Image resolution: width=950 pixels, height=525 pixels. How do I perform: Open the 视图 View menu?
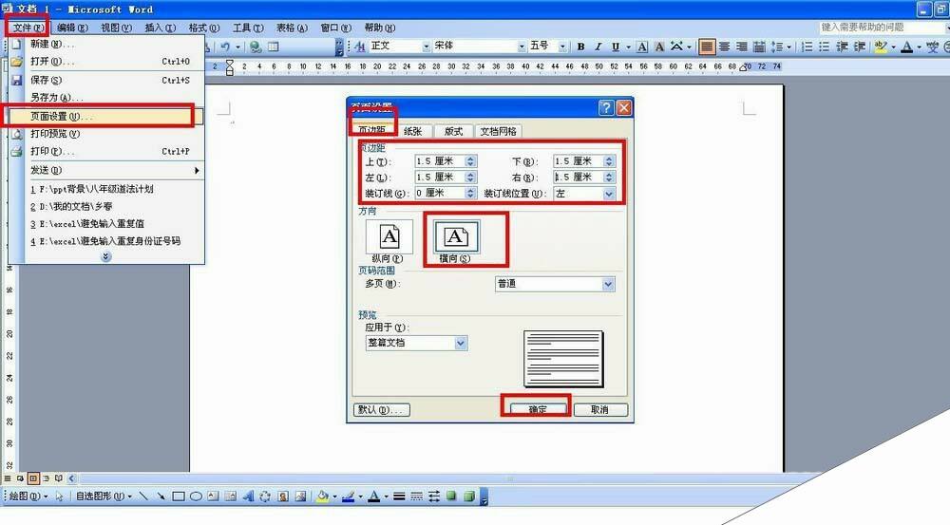tap(116, 28)
